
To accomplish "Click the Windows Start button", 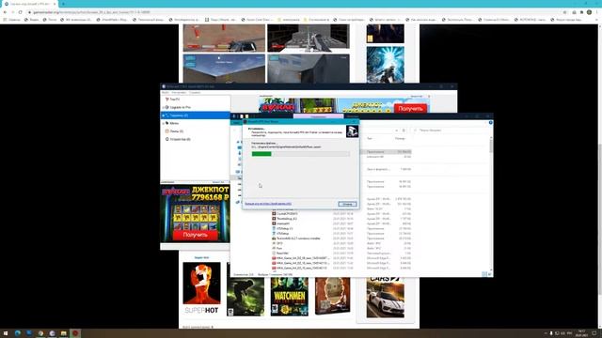I will coord(6,333).
